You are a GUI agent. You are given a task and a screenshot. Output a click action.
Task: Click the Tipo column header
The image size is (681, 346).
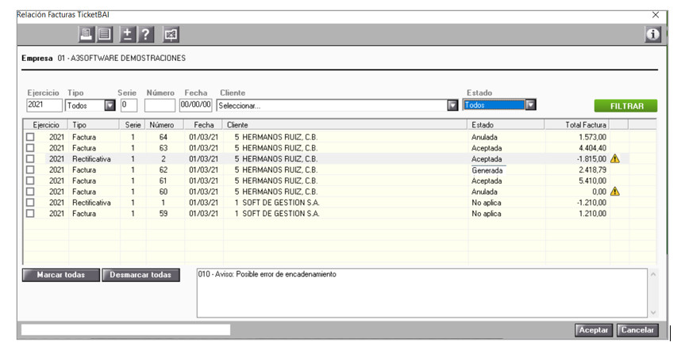tap(94, 125)
